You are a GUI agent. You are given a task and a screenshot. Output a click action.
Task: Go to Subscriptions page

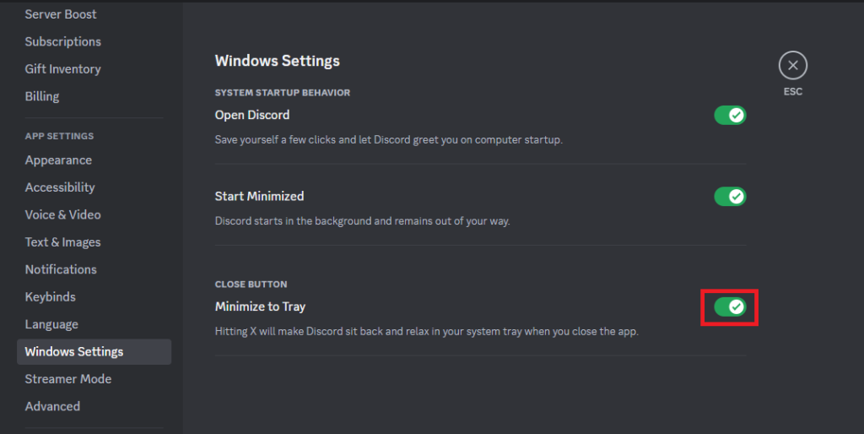tap(62, 41)
